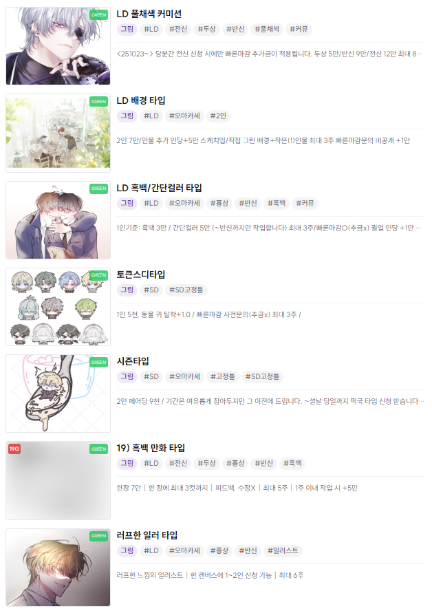Click GREEN badge on LD 배경 타입 thumbnail
The height and width of the screenshot is (613, 432).
tap(98, 102)
